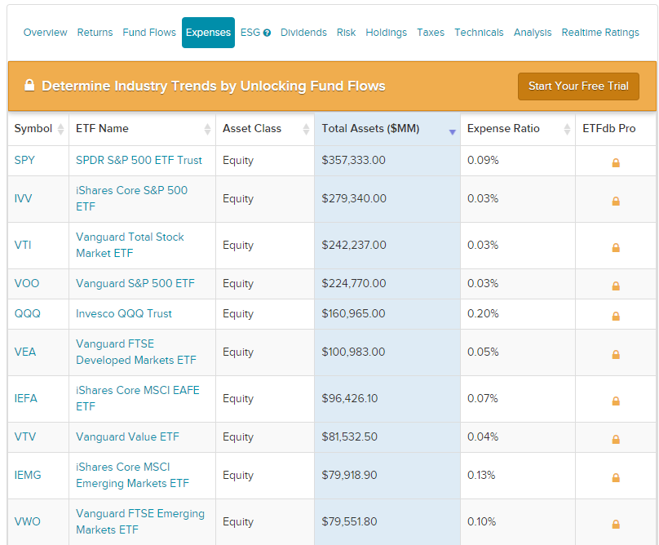The width and height of the screenshot is (659, 545).
Task: Sort table by Symbol column arrows
Action: tap(60, 129)
